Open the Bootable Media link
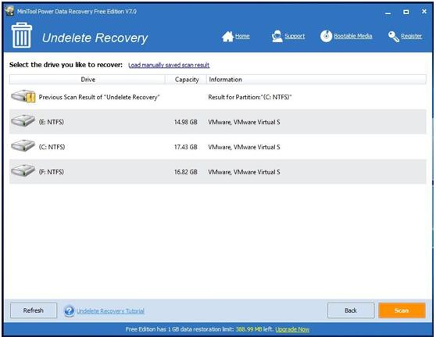 click(x=353, y=36)
